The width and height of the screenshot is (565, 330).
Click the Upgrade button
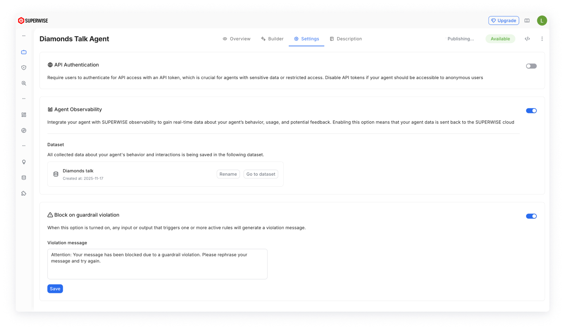point(504,21)
